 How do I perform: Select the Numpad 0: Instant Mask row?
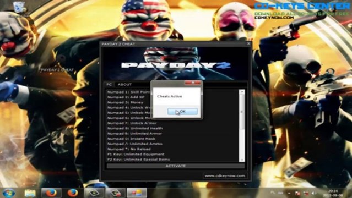(131, 139)
